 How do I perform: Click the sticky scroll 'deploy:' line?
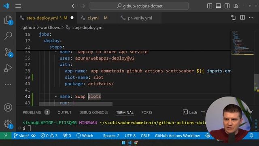pyautogui.click(x=53, y=41)
